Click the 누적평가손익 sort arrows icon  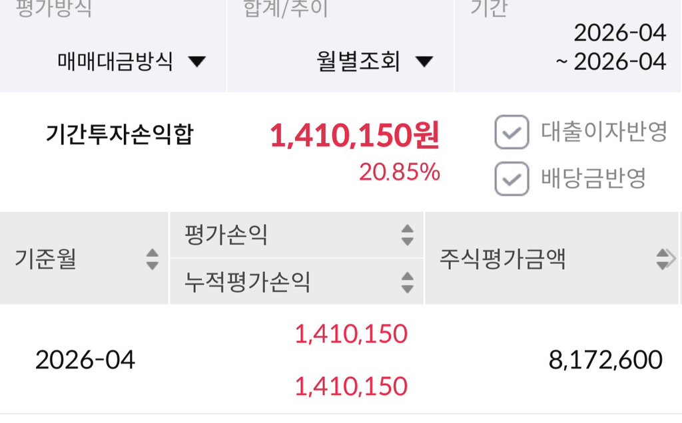click(x=407, y=282)
